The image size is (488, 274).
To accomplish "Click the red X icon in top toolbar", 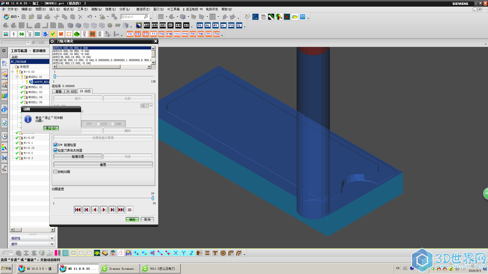I will pos(287,17).
